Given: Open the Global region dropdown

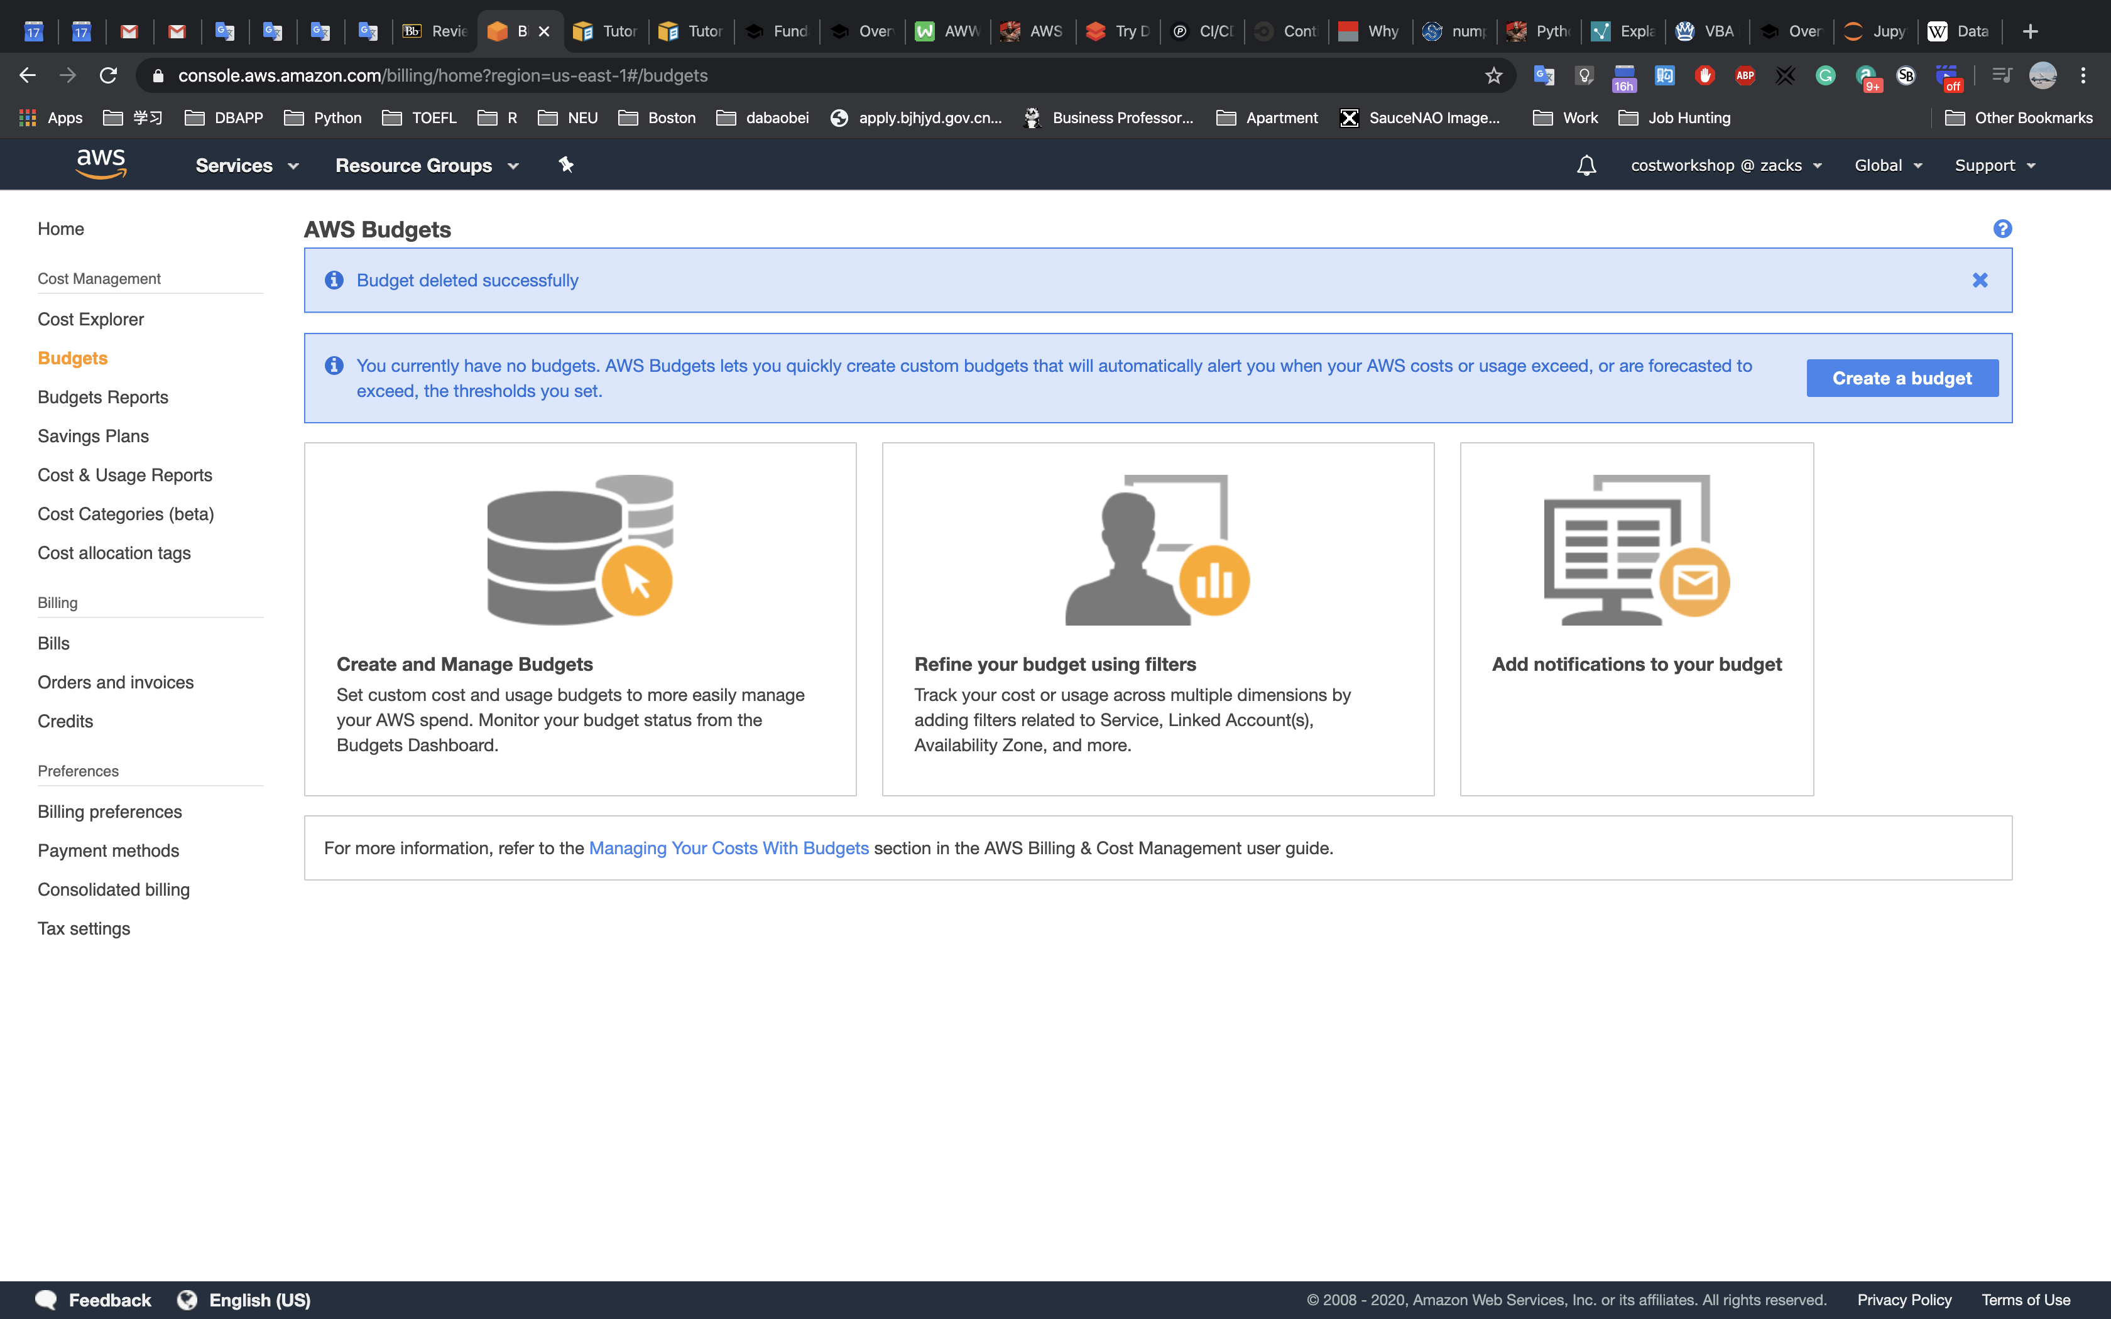Looking at the screenshot, I should pyautogui.click(x=1888, y=166).
